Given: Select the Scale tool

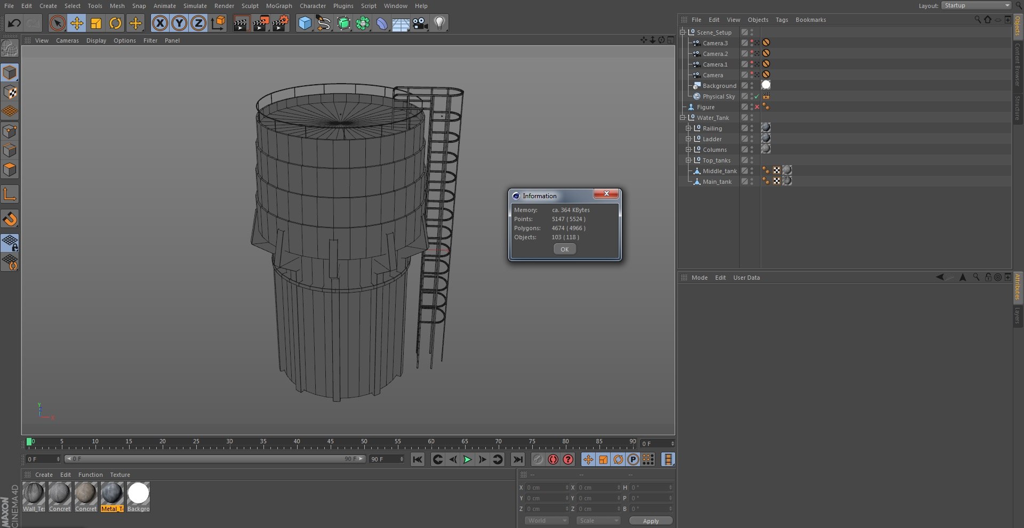Looking at the screenshot, I should pos(96,23).
